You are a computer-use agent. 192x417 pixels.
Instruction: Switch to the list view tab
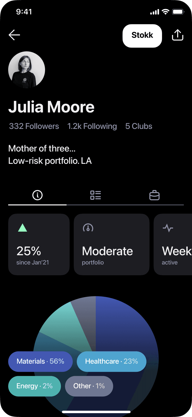95,195
